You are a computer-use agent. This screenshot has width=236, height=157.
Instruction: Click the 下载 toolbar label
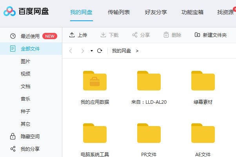(114, 35)
